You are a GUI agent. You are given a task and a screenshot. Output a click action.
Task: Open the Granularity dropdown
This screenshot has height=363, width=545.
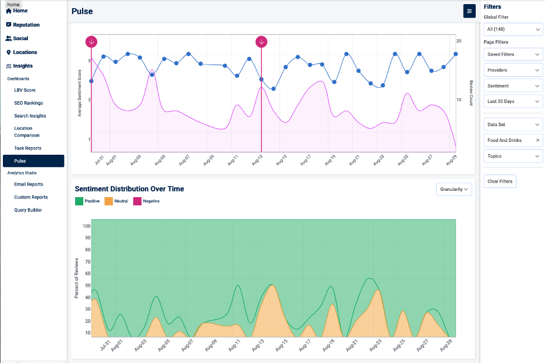(x=454, y=189)
